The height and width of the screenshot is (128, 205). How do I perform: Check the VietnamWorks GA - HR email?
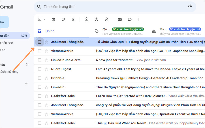40,51
